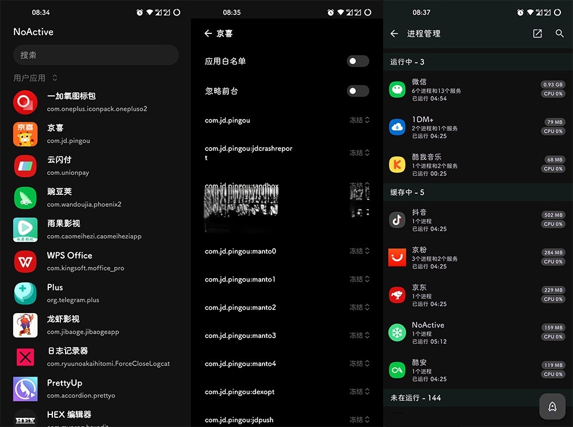The width and height of the screenshot is (573, 427).
Task: Tap the NoActive snowflake icon
Action: 397,333
